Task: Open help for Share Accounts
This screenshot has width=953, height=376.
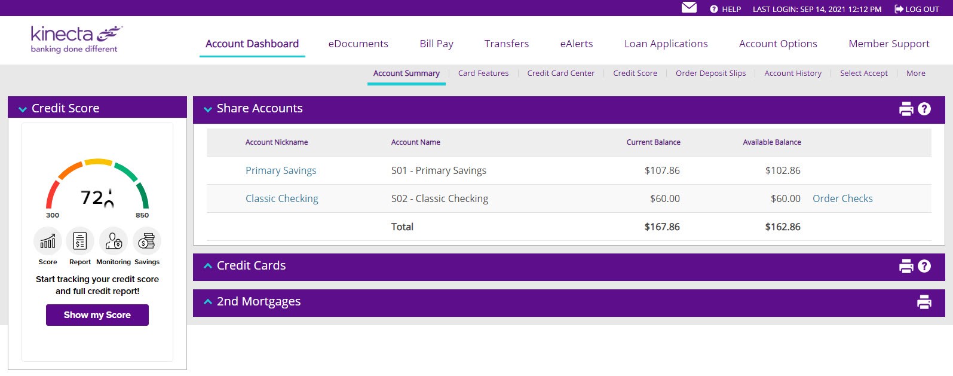Action: tap(924, 109)
